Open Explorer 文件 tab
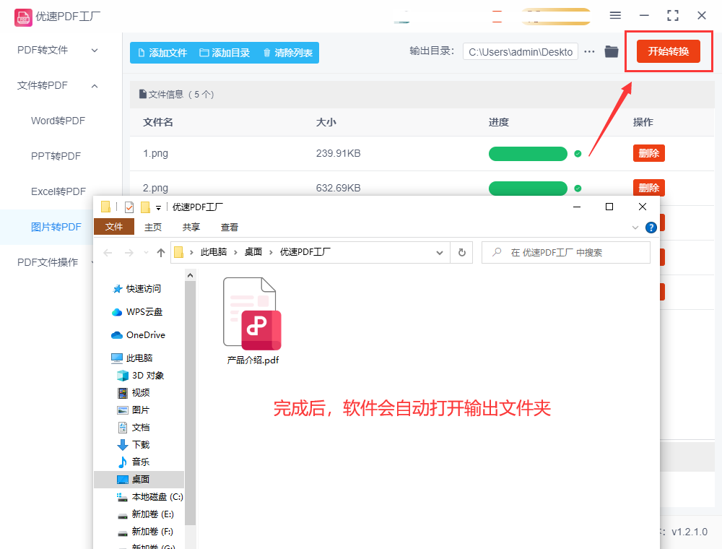Viewport: 722px width, 549px height. 114,227
